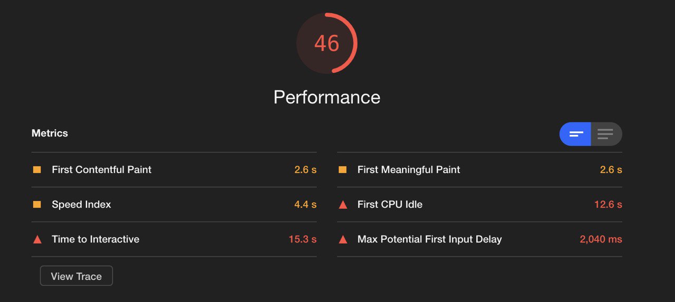Select the compact metrics view toggle
The height and width of the screenshot is (302, 675).
click(575, 134)
